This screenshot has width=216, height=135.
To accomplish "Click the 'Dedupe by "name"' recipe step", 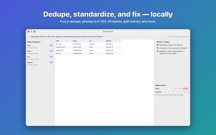I will coord(171,52).
